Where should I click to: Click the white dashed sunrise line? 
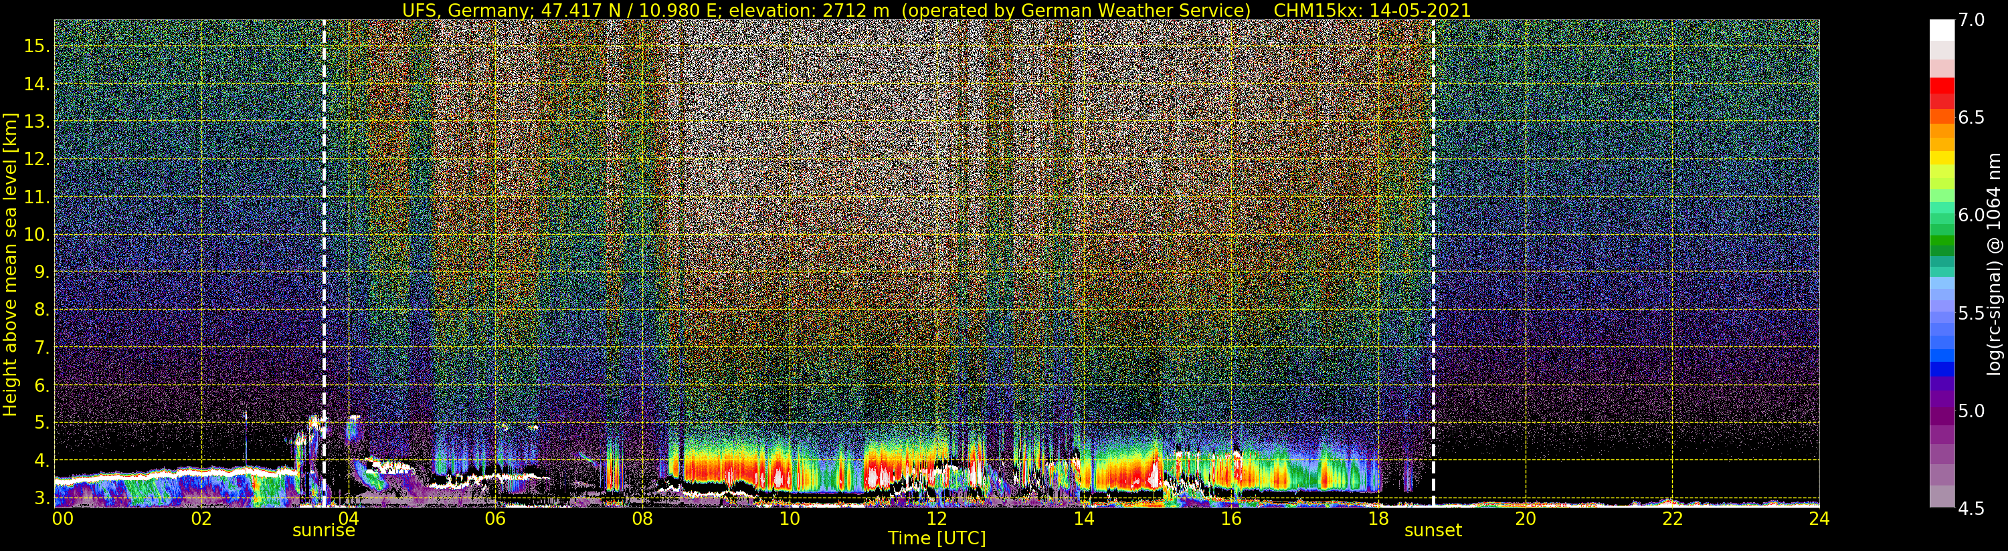tap(325, 234)
